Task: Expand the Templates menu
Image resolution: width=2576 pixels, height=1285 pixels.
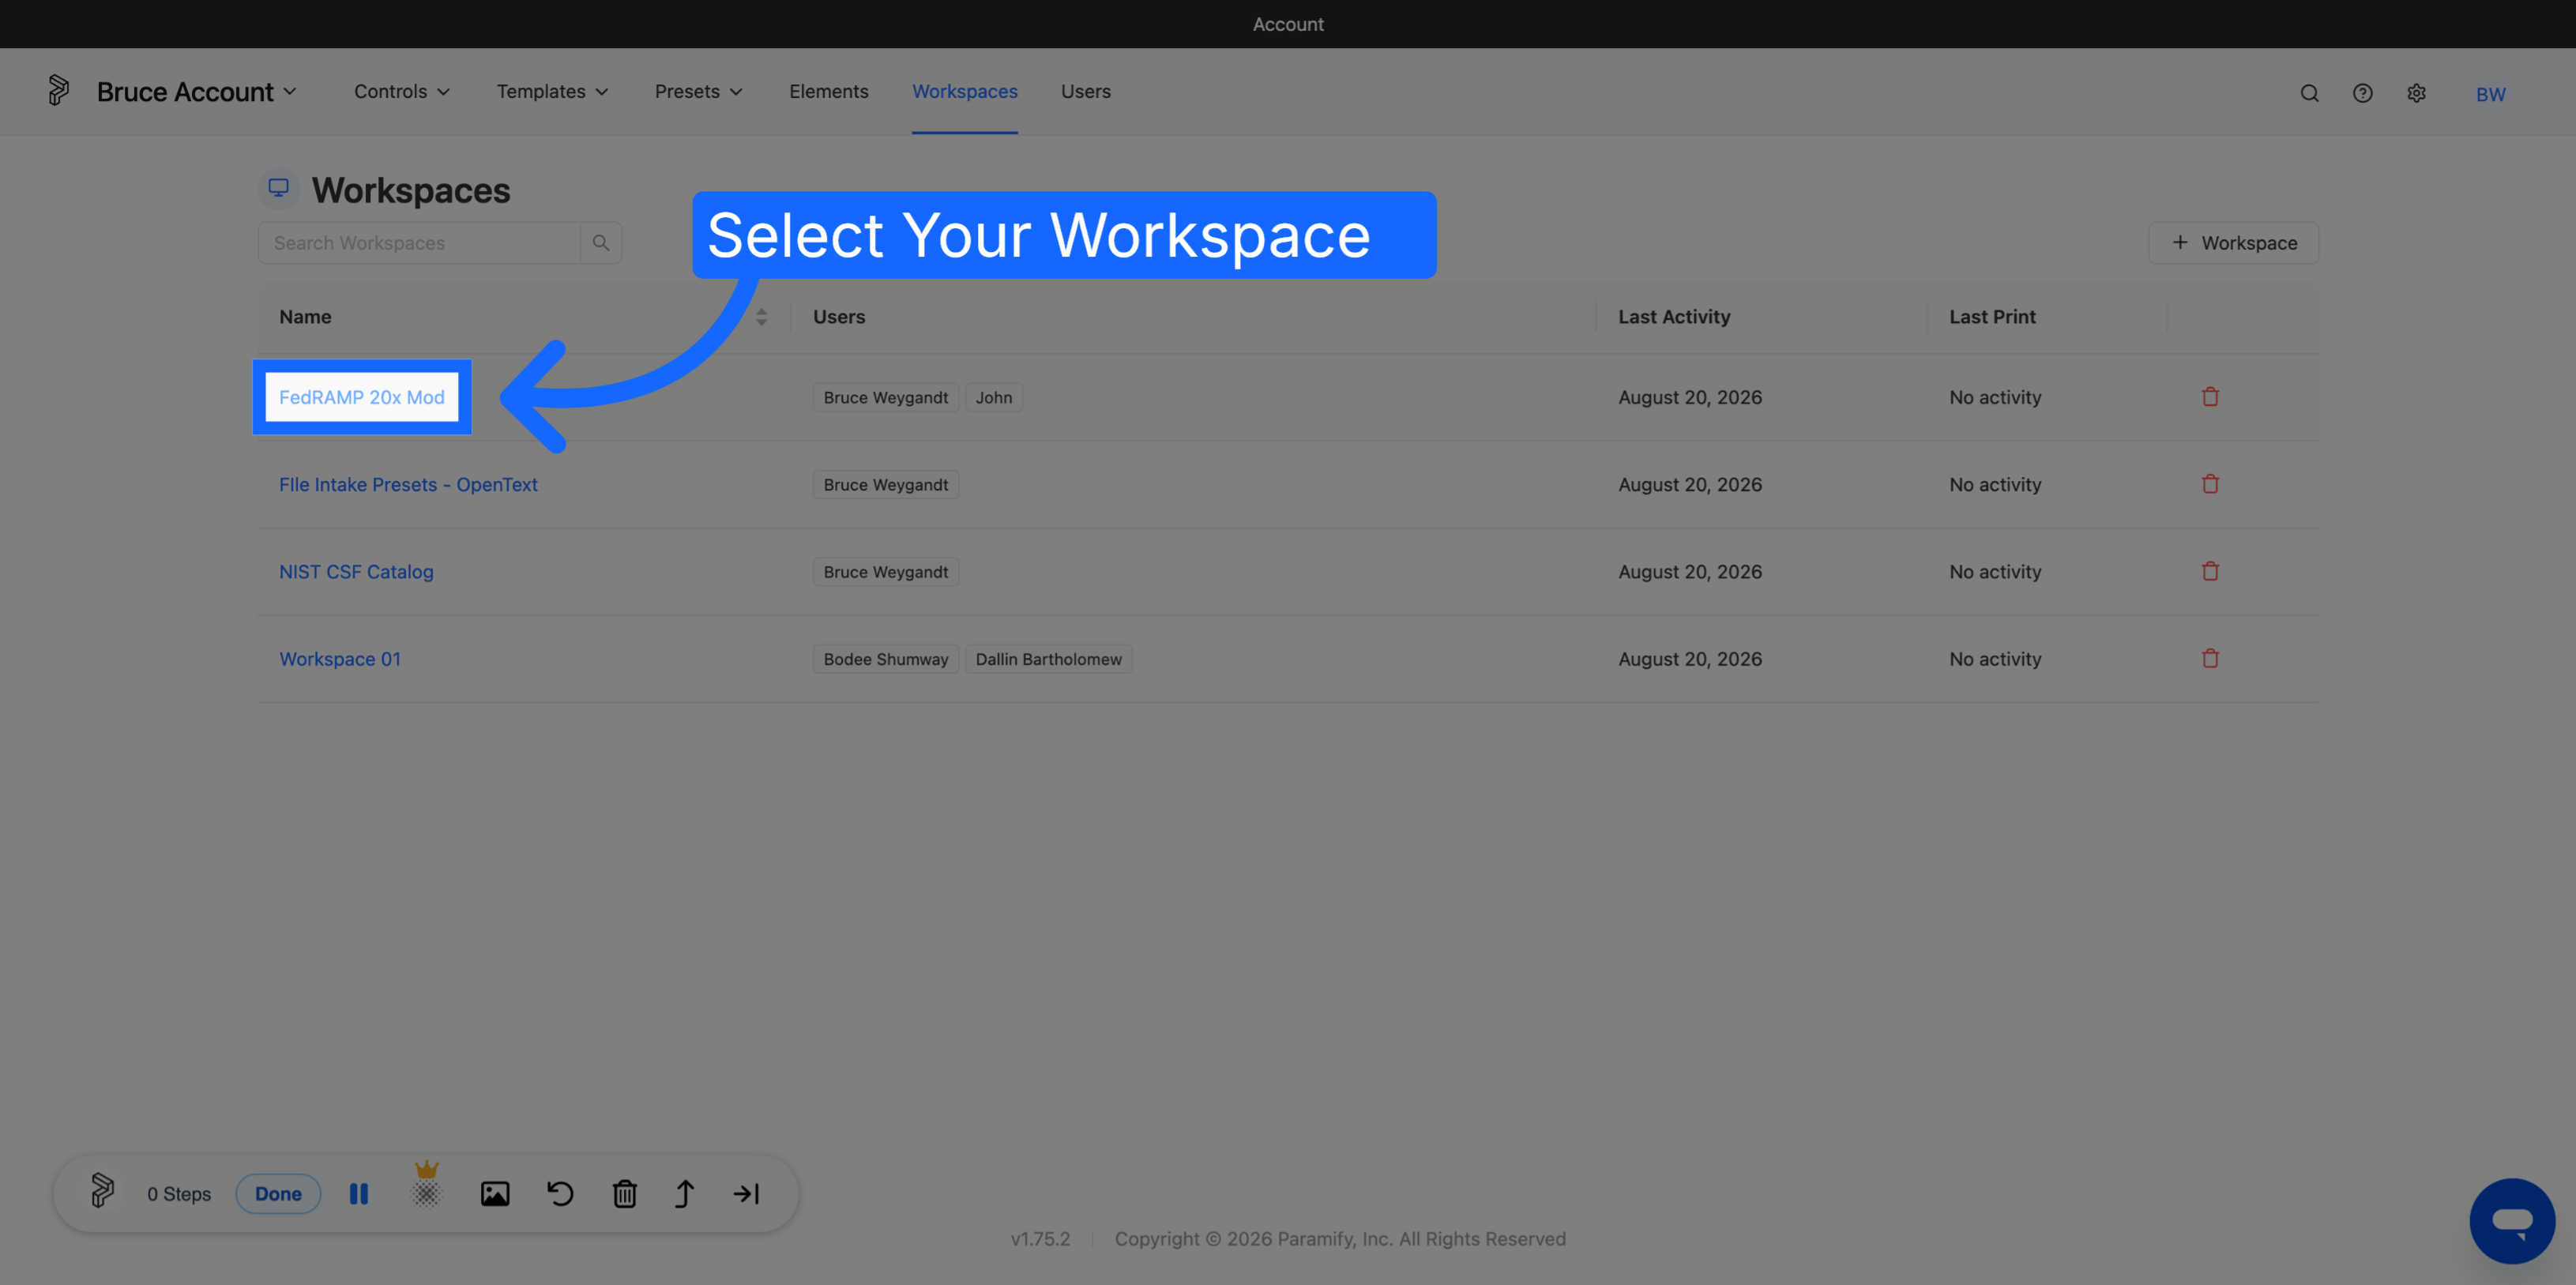Action: point(552,91)
